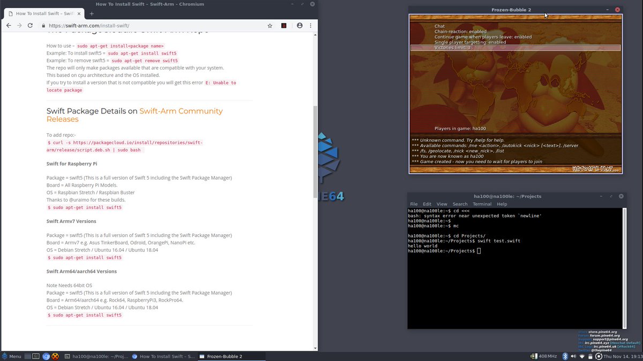
Task: Select Victories limit option in Frozen-Bubble
Action: coord(515,48)
